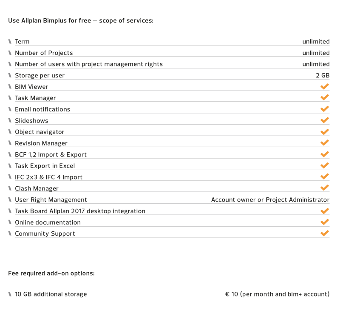340x319 pixels.
Task: Click the Task Manager checkmark icon
Action: point(325,97)
